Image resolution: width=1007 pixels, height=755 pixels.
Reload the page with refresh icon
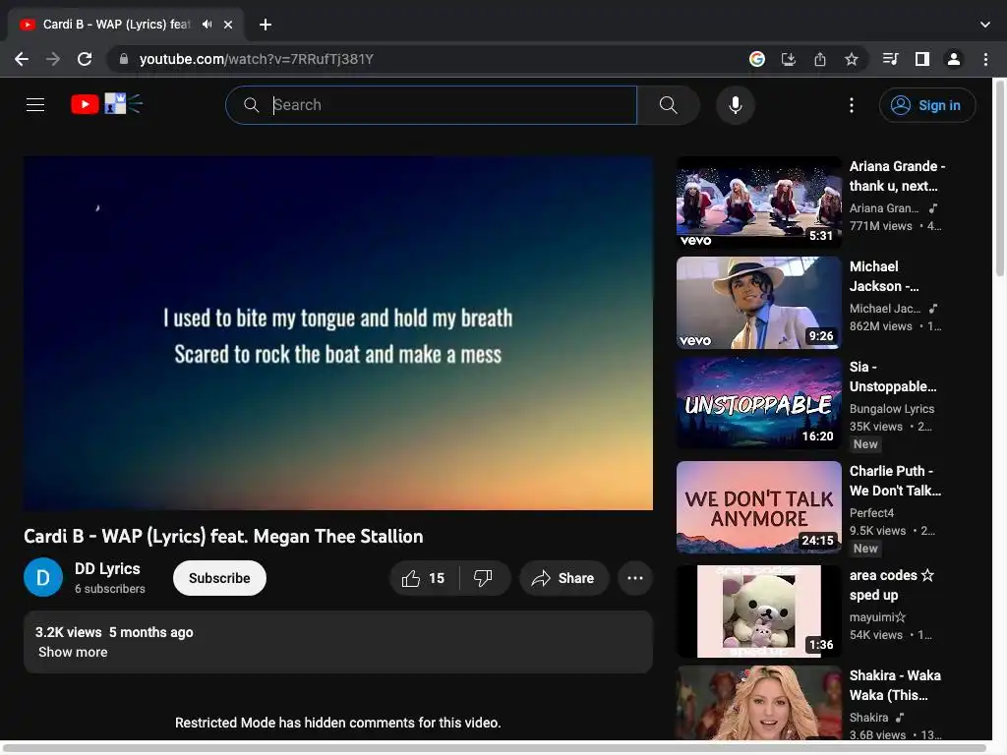coord(85,59)
